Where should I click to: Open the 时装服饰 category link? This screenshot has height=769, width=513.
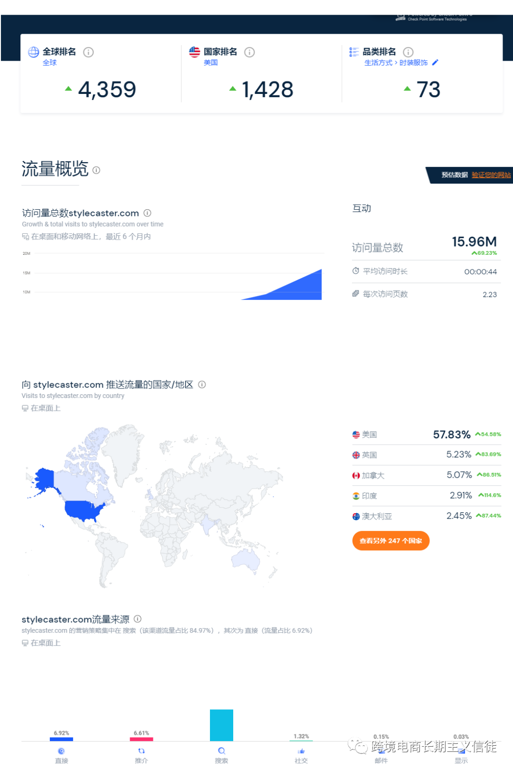click(x=414, y=63)
